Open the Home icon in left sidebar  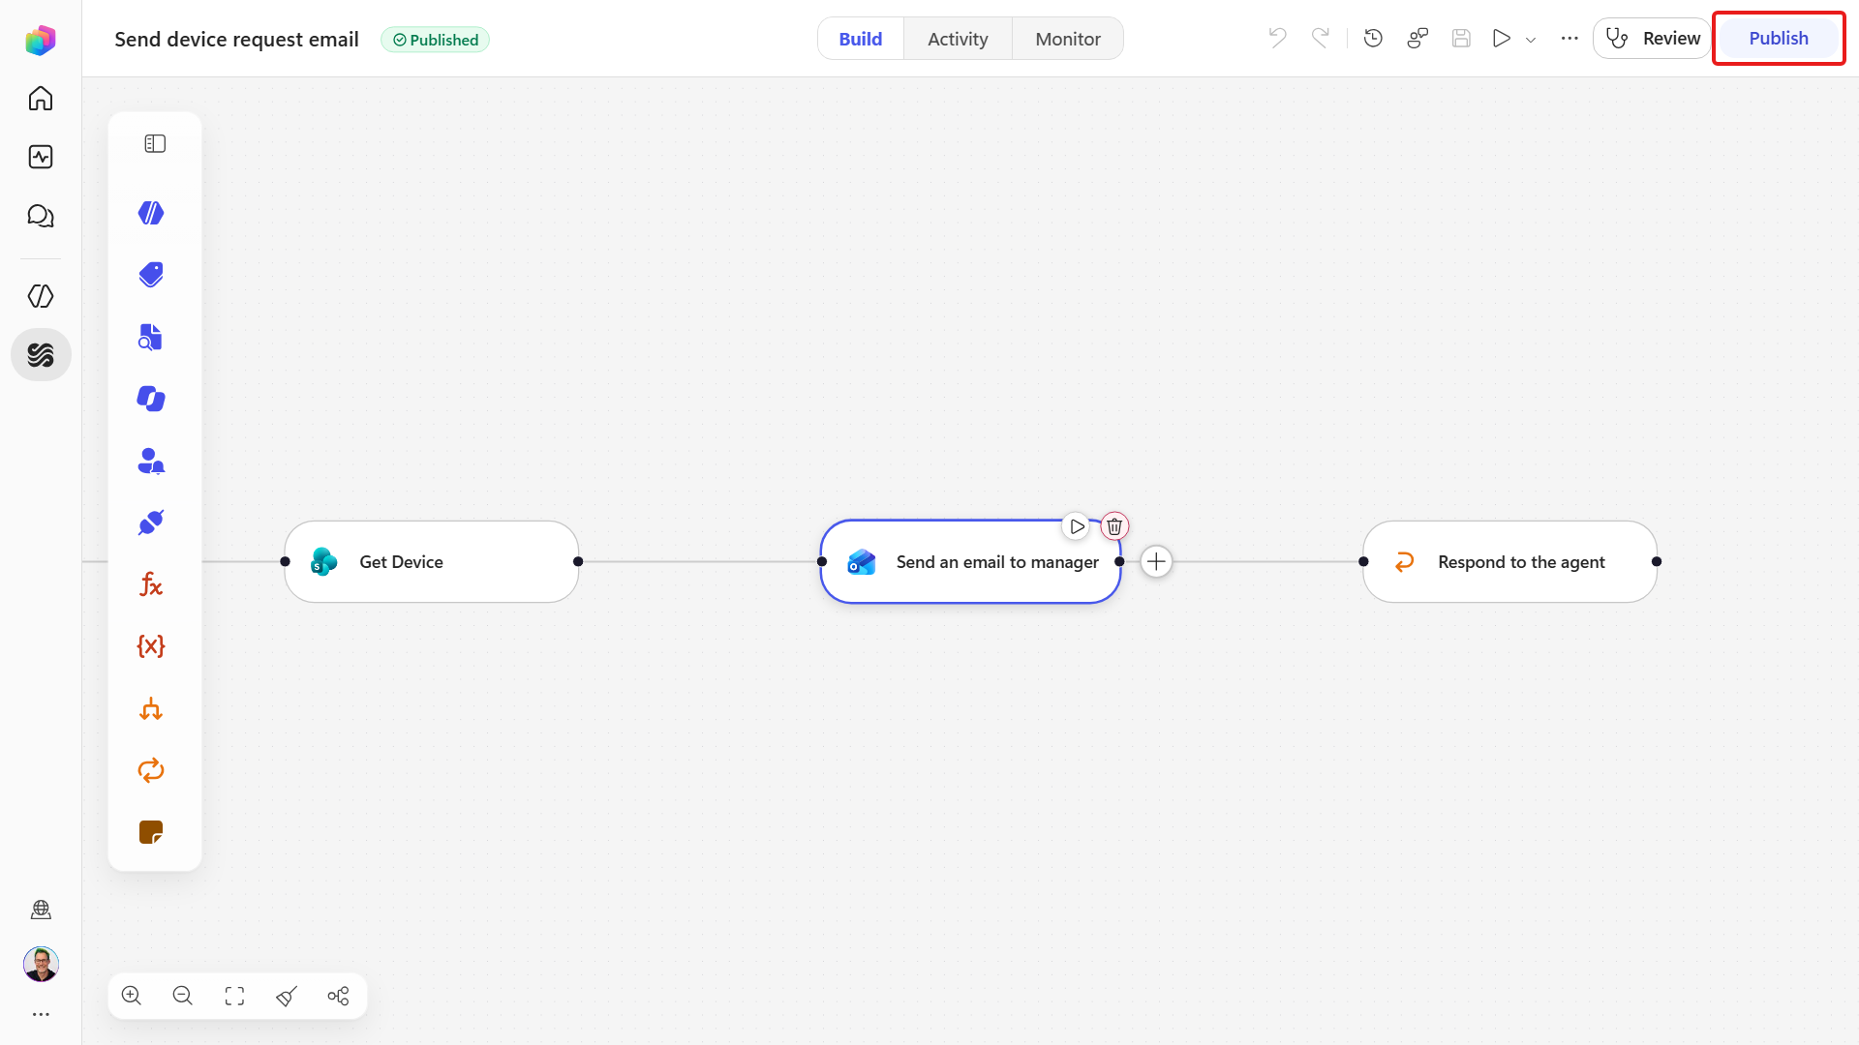coord(41,99)
